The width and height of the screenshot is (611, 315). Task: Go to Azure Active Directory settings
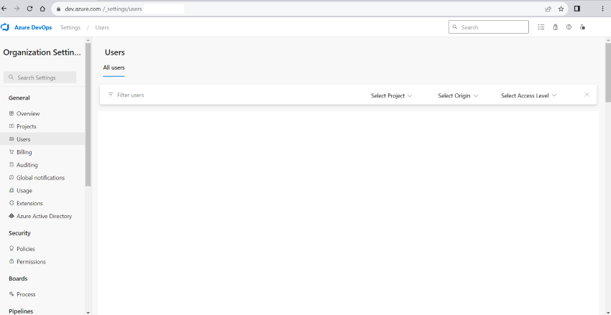43,216
